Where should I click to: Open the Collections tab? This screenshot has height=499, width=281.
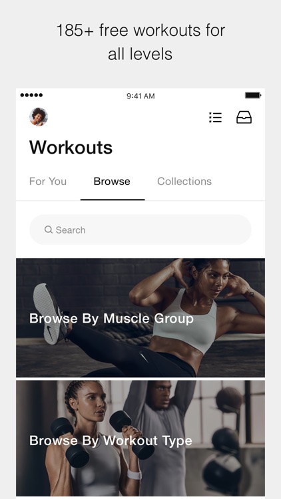pos(184,182)
